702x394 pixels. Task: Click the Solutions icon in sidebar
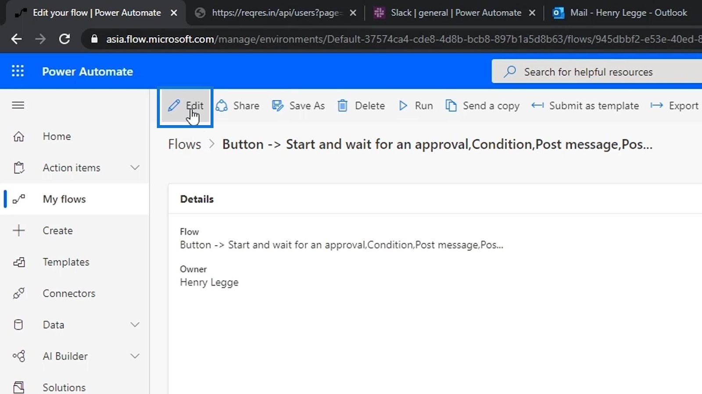18,387
